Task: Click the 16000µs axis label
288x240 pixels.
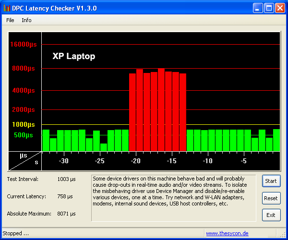Action: [24, 44]
